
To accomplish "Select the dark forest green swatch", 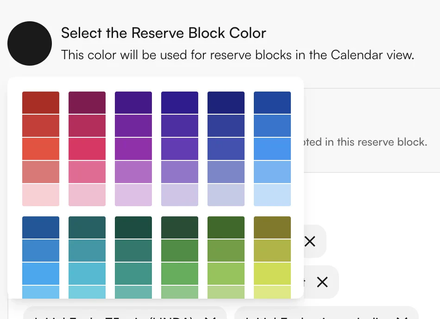I will 180,227.
